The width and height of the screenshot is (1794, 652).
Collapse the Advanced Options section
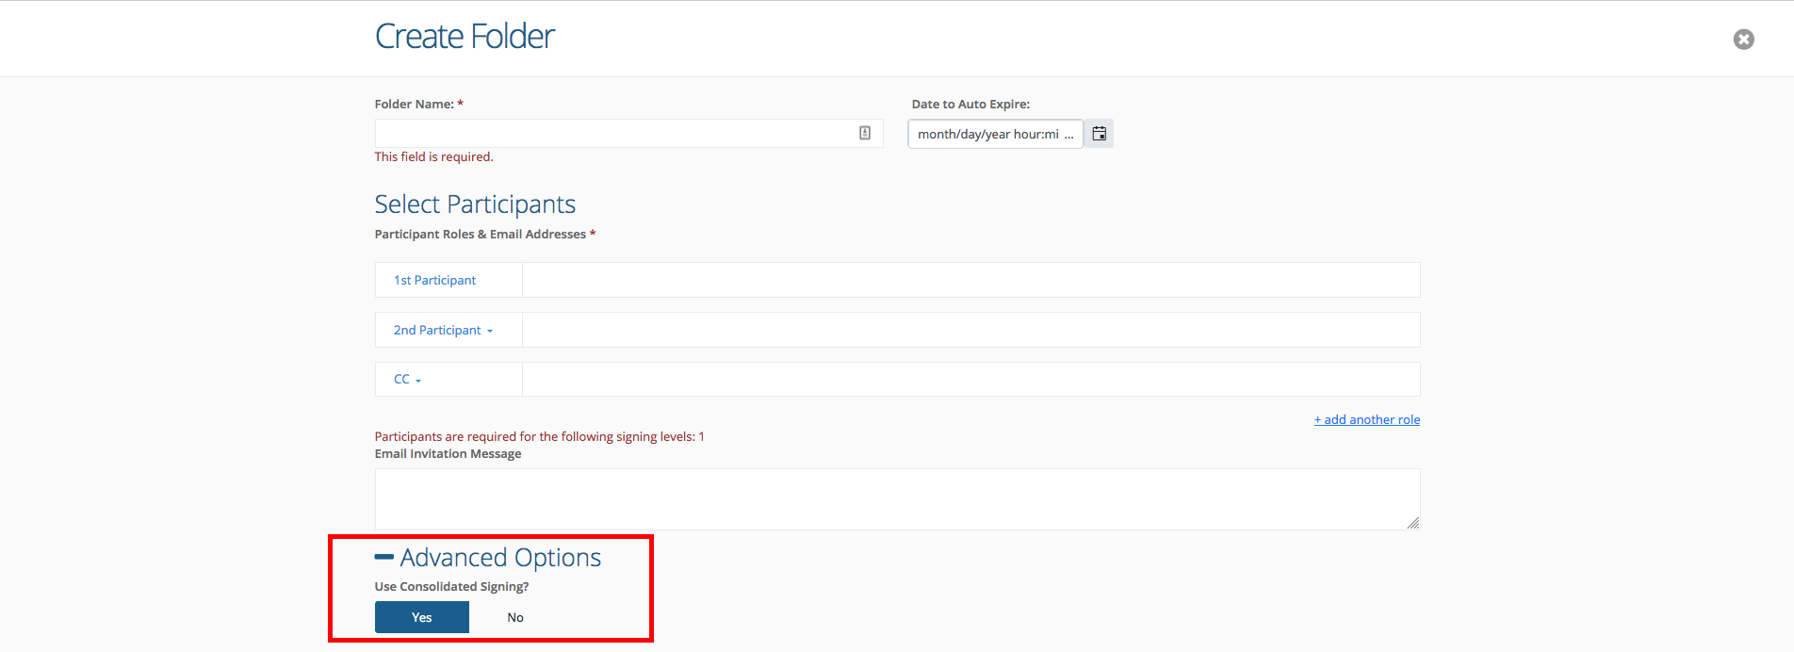488,558
